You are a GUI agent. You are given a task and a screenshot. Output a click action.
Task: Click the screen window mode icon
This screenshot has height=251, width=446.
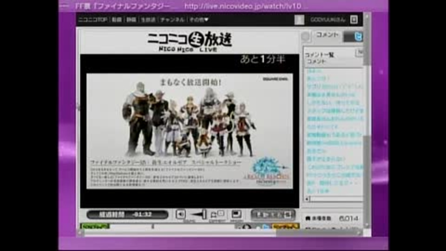coord(236,214)
